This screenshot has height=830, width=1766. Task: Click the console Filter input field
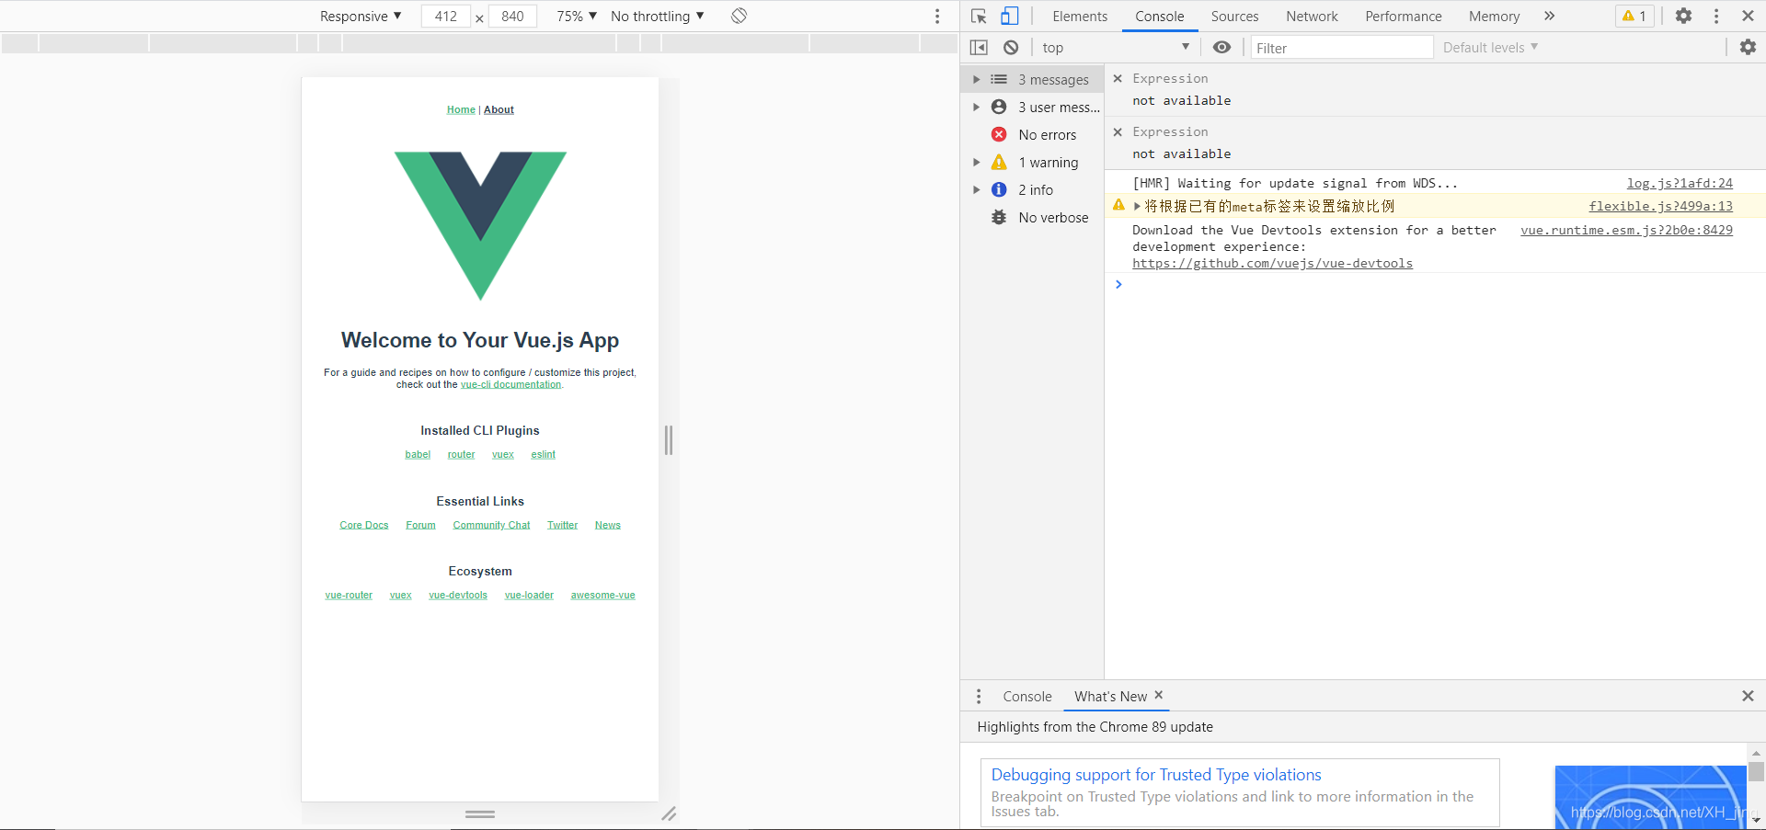point(1342,48)
